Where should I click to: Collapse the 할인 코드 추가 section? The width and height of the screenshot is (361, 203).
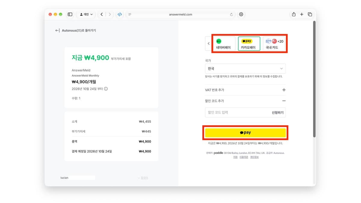[x=245, y=101]
